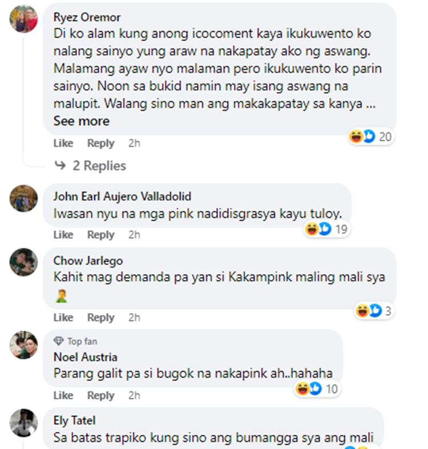The image size is (428, 449).
Task: Reply to John Earl Aujero Valladolid's comment
Action: [x=100, y=235]
